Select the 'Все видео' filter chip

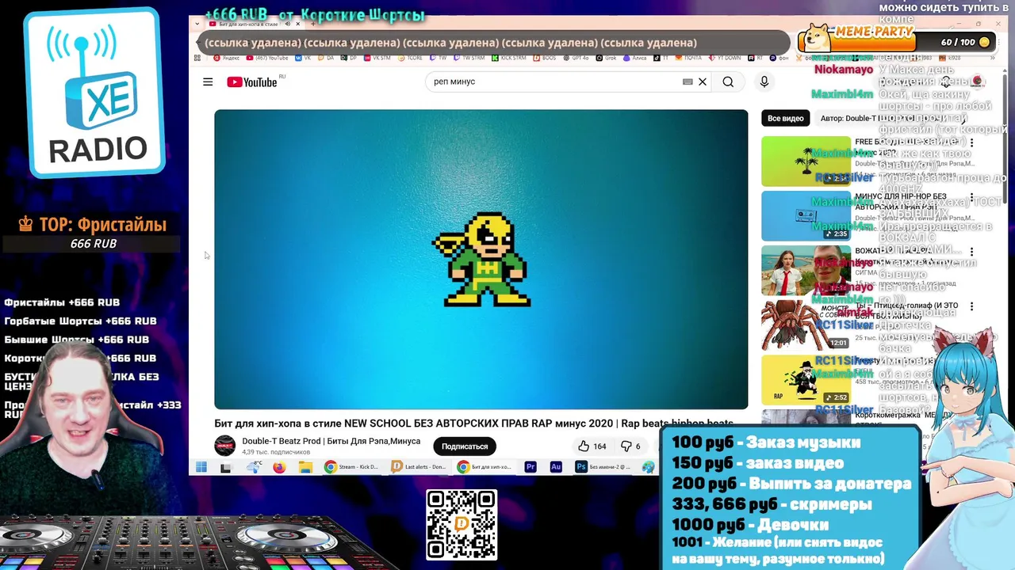click(786, 118)
